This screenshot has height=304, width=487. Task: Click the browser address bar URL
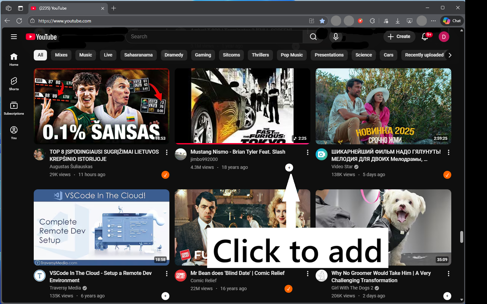(x=65, y=21)
